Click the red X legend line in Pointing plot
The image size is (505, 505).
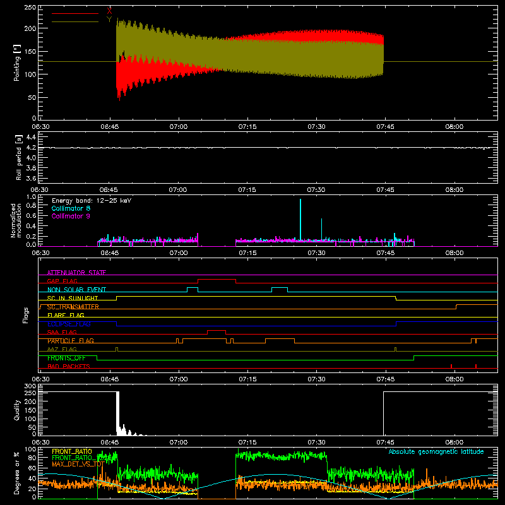click(75, 13)
